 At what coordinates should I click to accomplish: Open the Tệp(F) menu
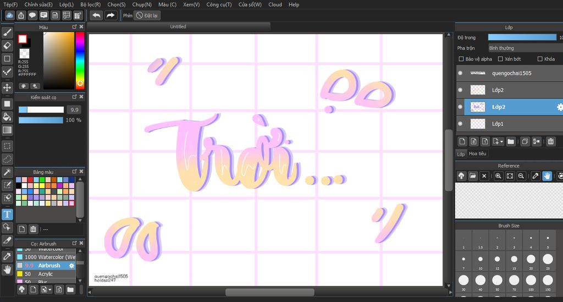10,4
